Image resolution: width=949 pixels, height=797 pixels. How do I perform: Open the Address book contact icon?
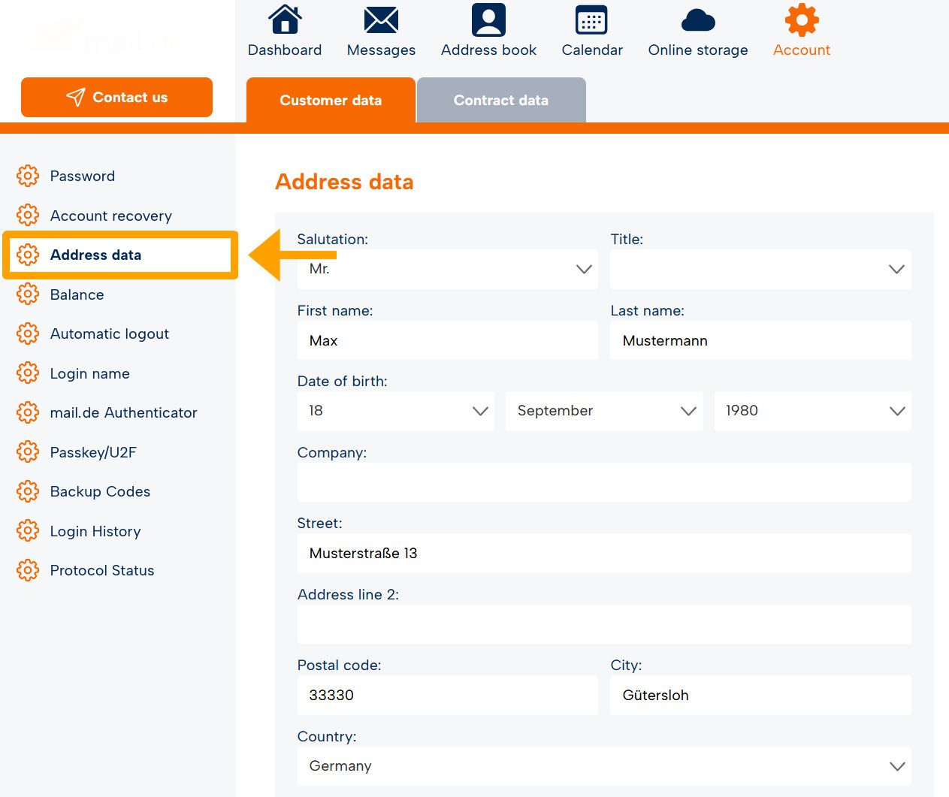(x=488, y=20)
